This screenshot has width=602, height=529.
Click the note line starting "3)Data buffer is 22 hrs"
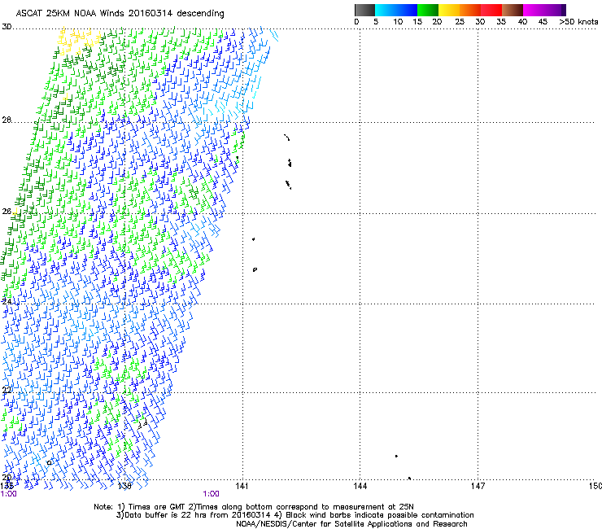click(294, 515)
